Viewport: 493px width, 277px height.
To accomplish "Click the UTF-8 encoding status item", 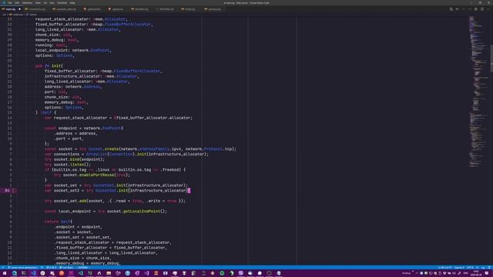I will click(470, 268).
